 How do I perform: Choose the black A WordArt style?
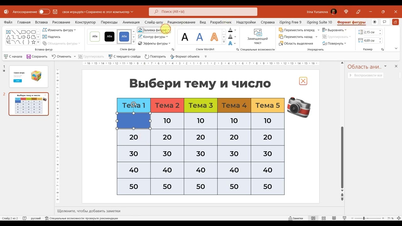pyautogui.click(x=185, y=37)
